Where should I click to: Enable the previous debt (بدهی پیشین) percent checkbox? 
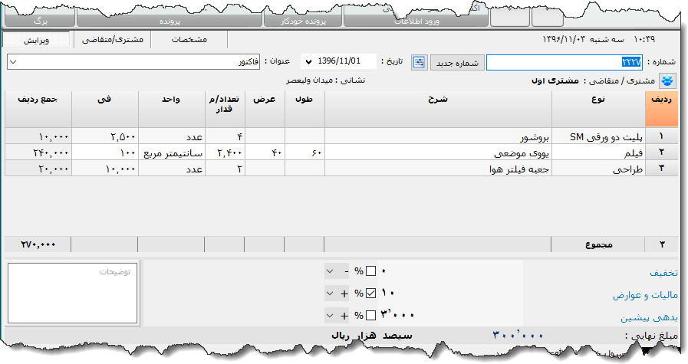(x=371, y=316)
